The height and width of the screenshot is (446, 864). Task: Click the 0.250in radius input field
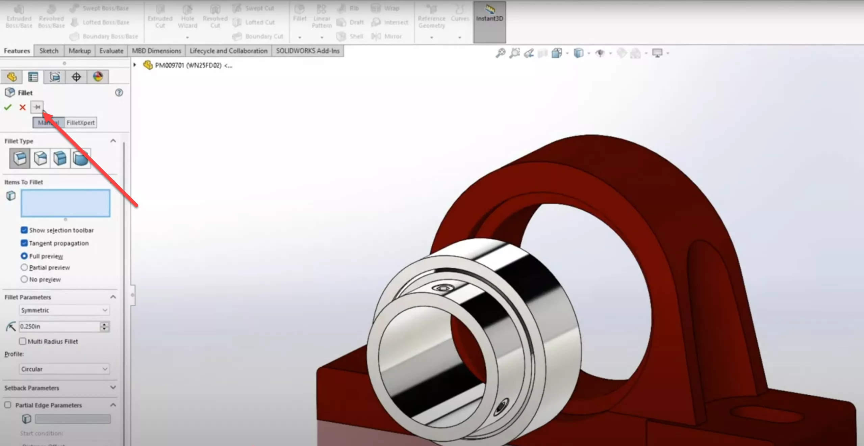pos(59,326)
